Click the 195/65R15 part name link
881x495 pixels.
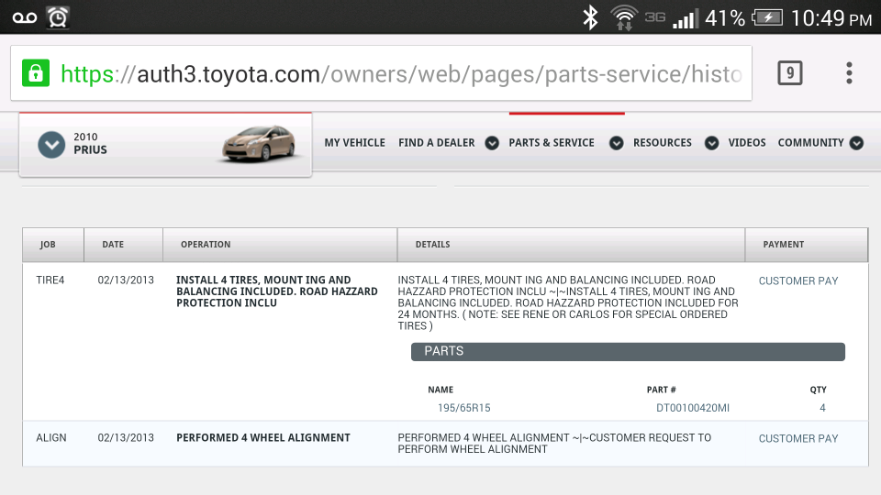coord(463,408)
